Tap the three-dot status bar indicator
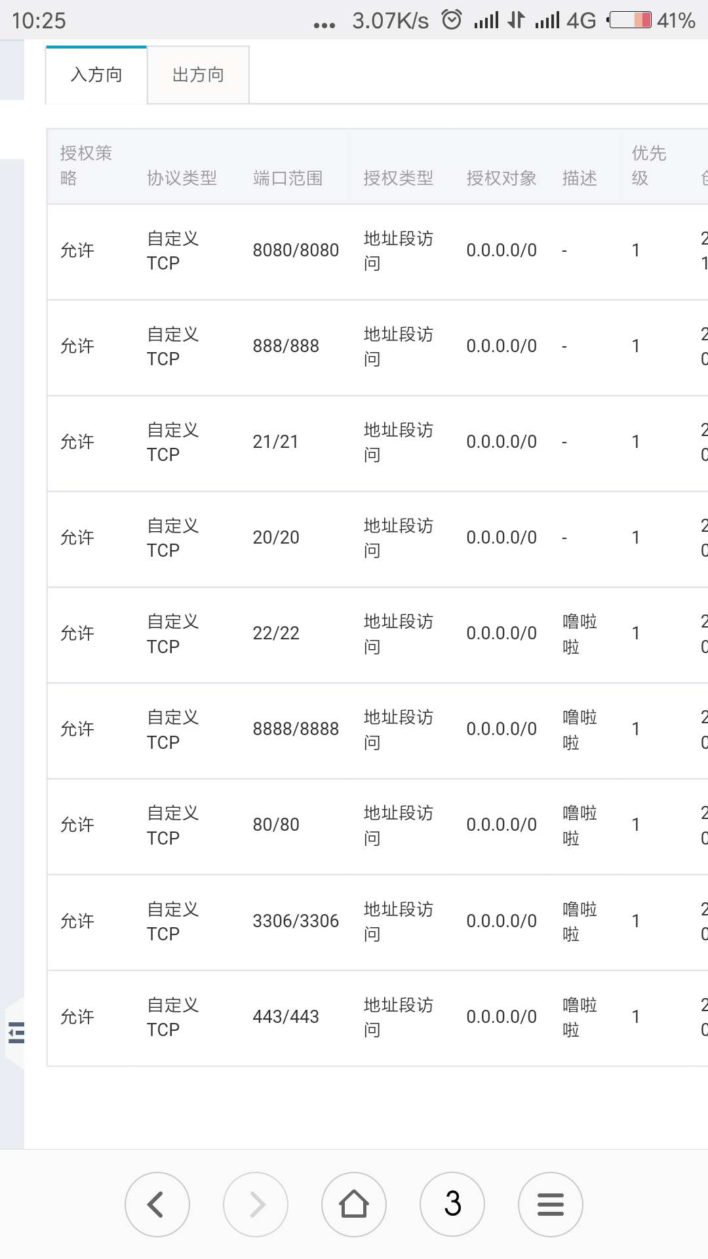Screen dimensions: 708x1259 pyautogui.click(x=324, y=25)
